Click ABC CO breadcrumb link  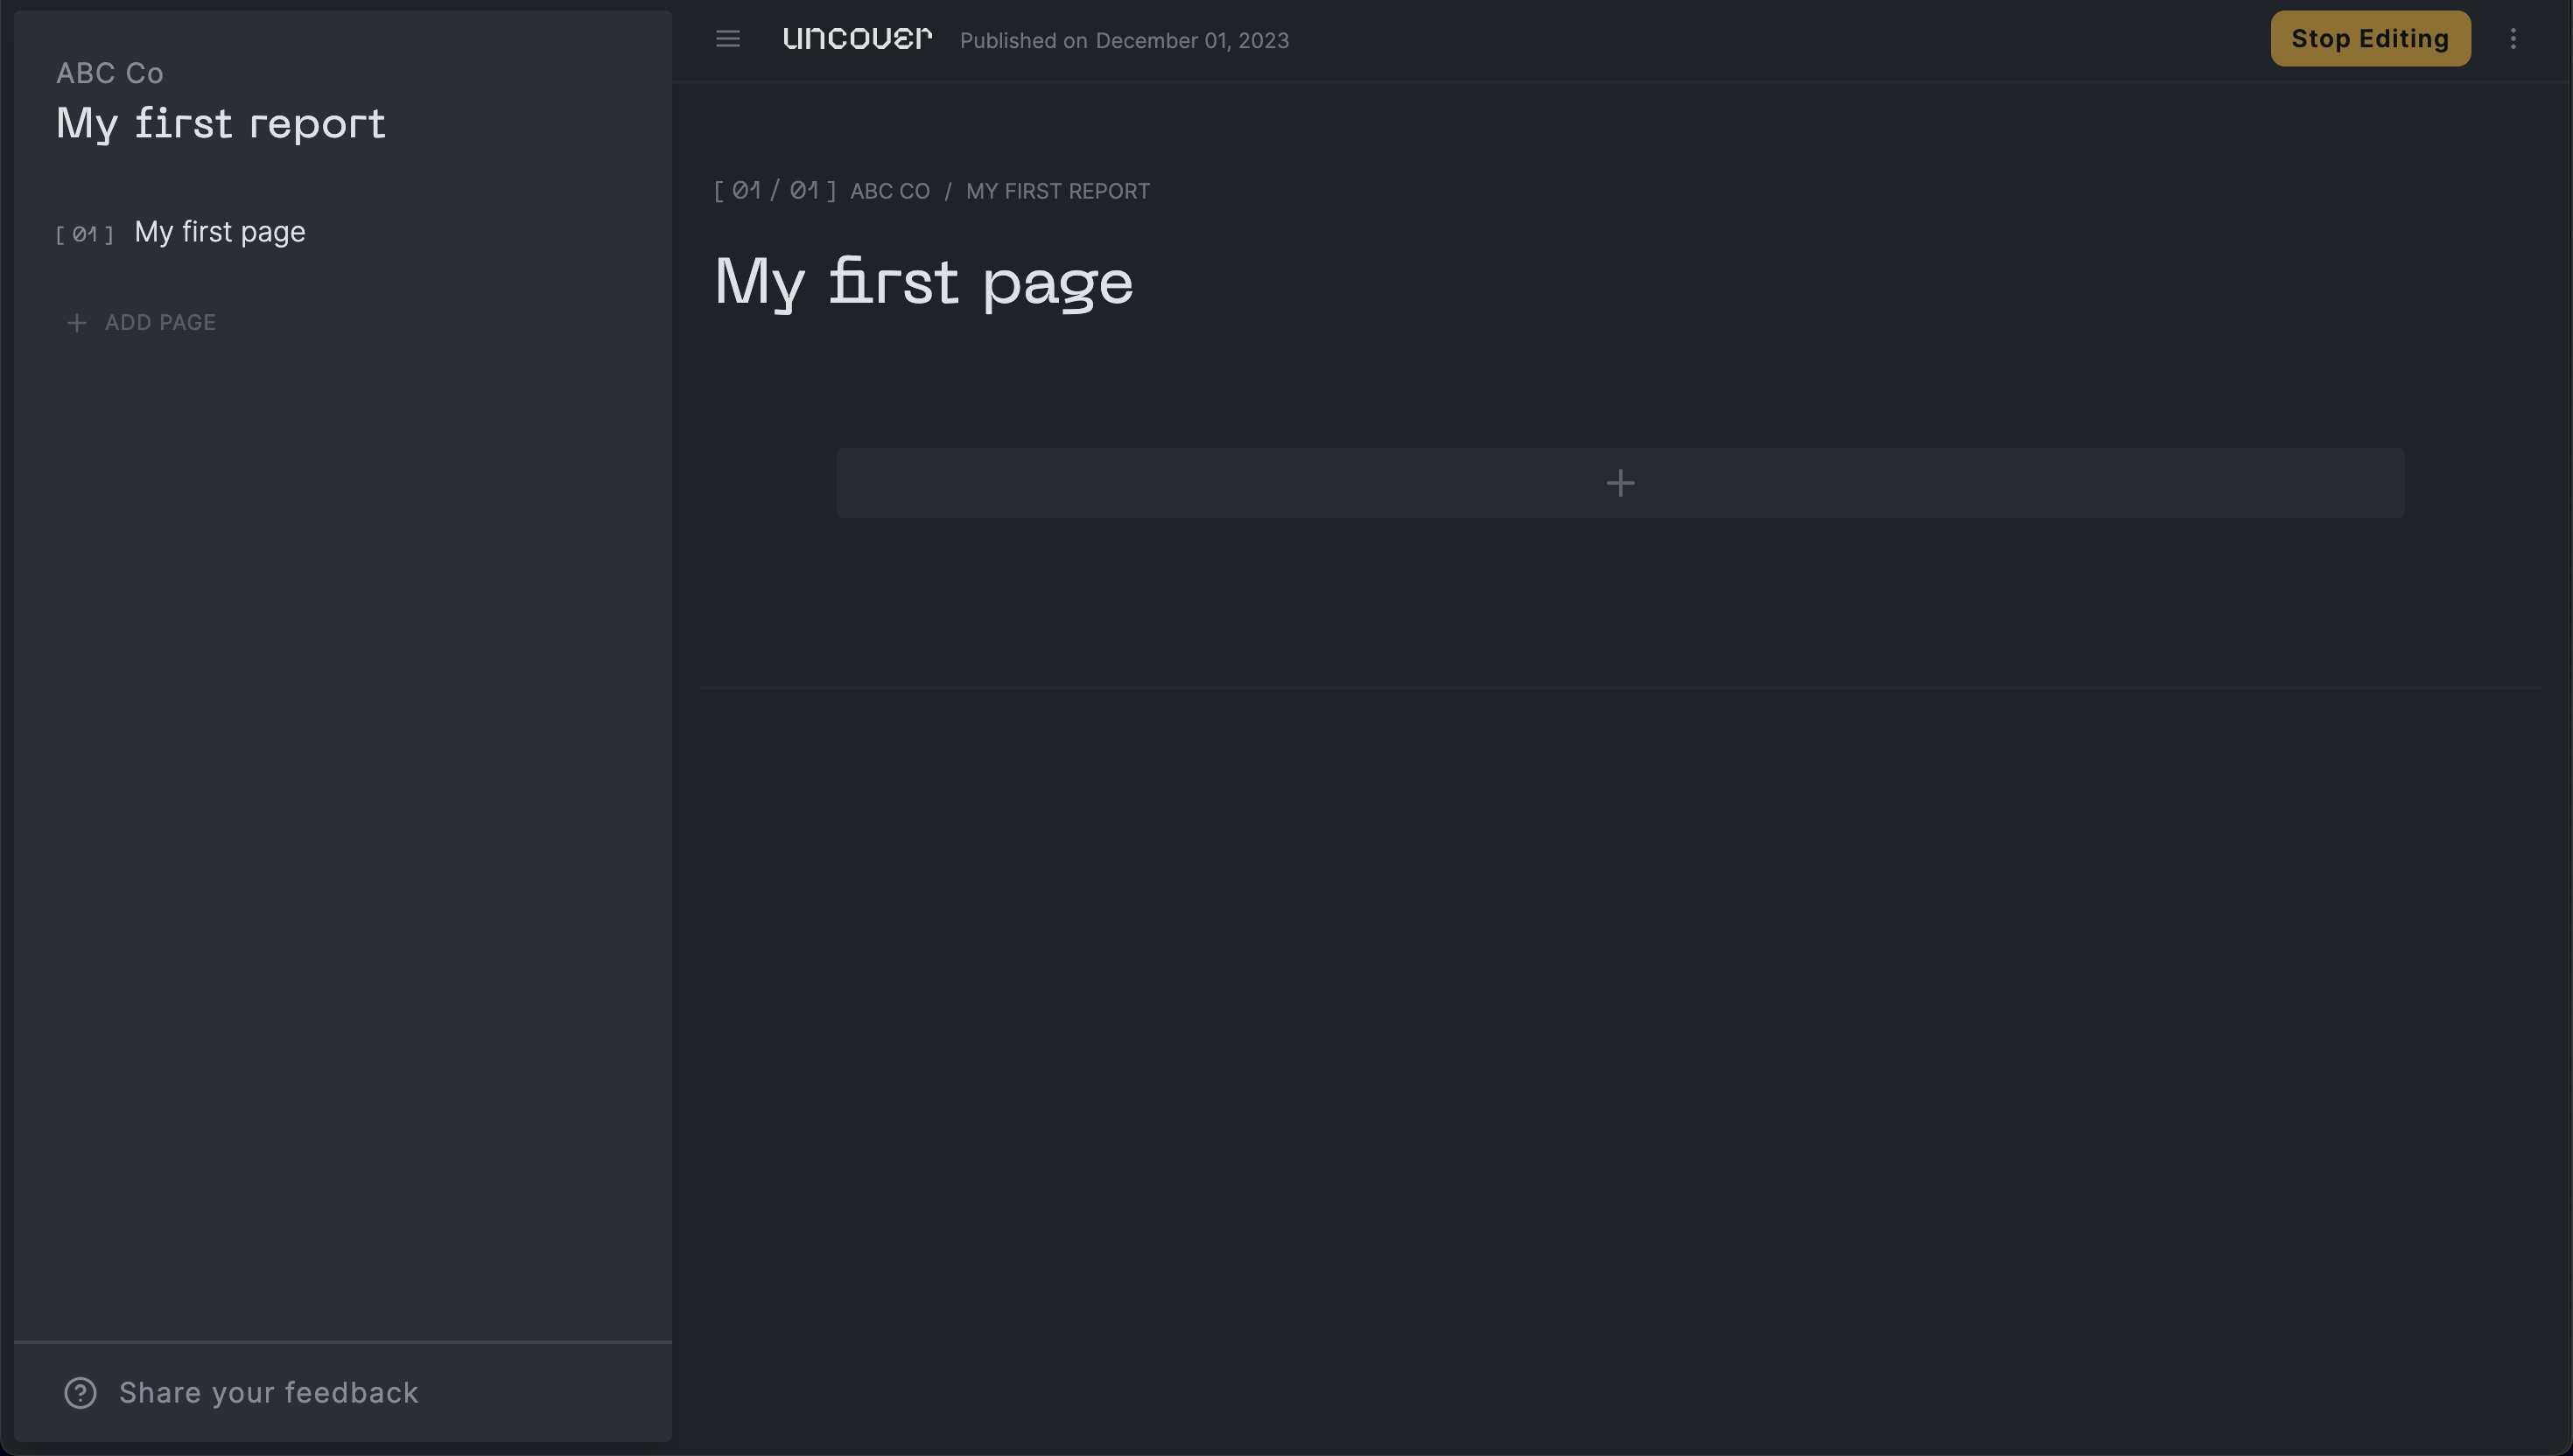coord(889,191)
